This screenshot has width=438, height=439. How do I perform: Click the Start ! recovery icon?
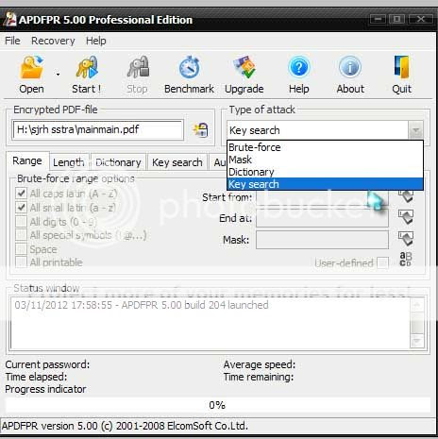tap(87, 67)
